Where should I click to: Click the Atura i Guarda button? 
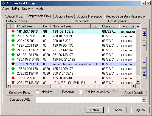coord(134,93)
